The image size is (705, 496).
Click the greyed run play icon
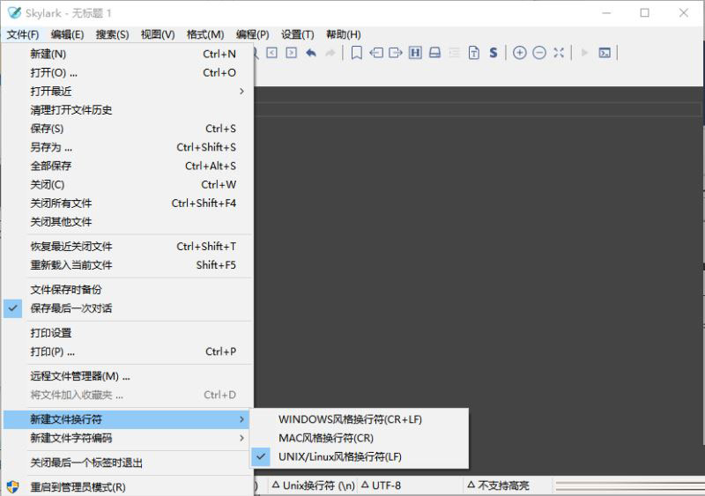584,53
